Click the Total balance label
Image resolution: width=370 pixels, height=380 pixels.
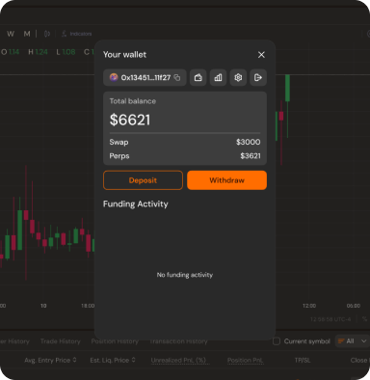(133, 101)
